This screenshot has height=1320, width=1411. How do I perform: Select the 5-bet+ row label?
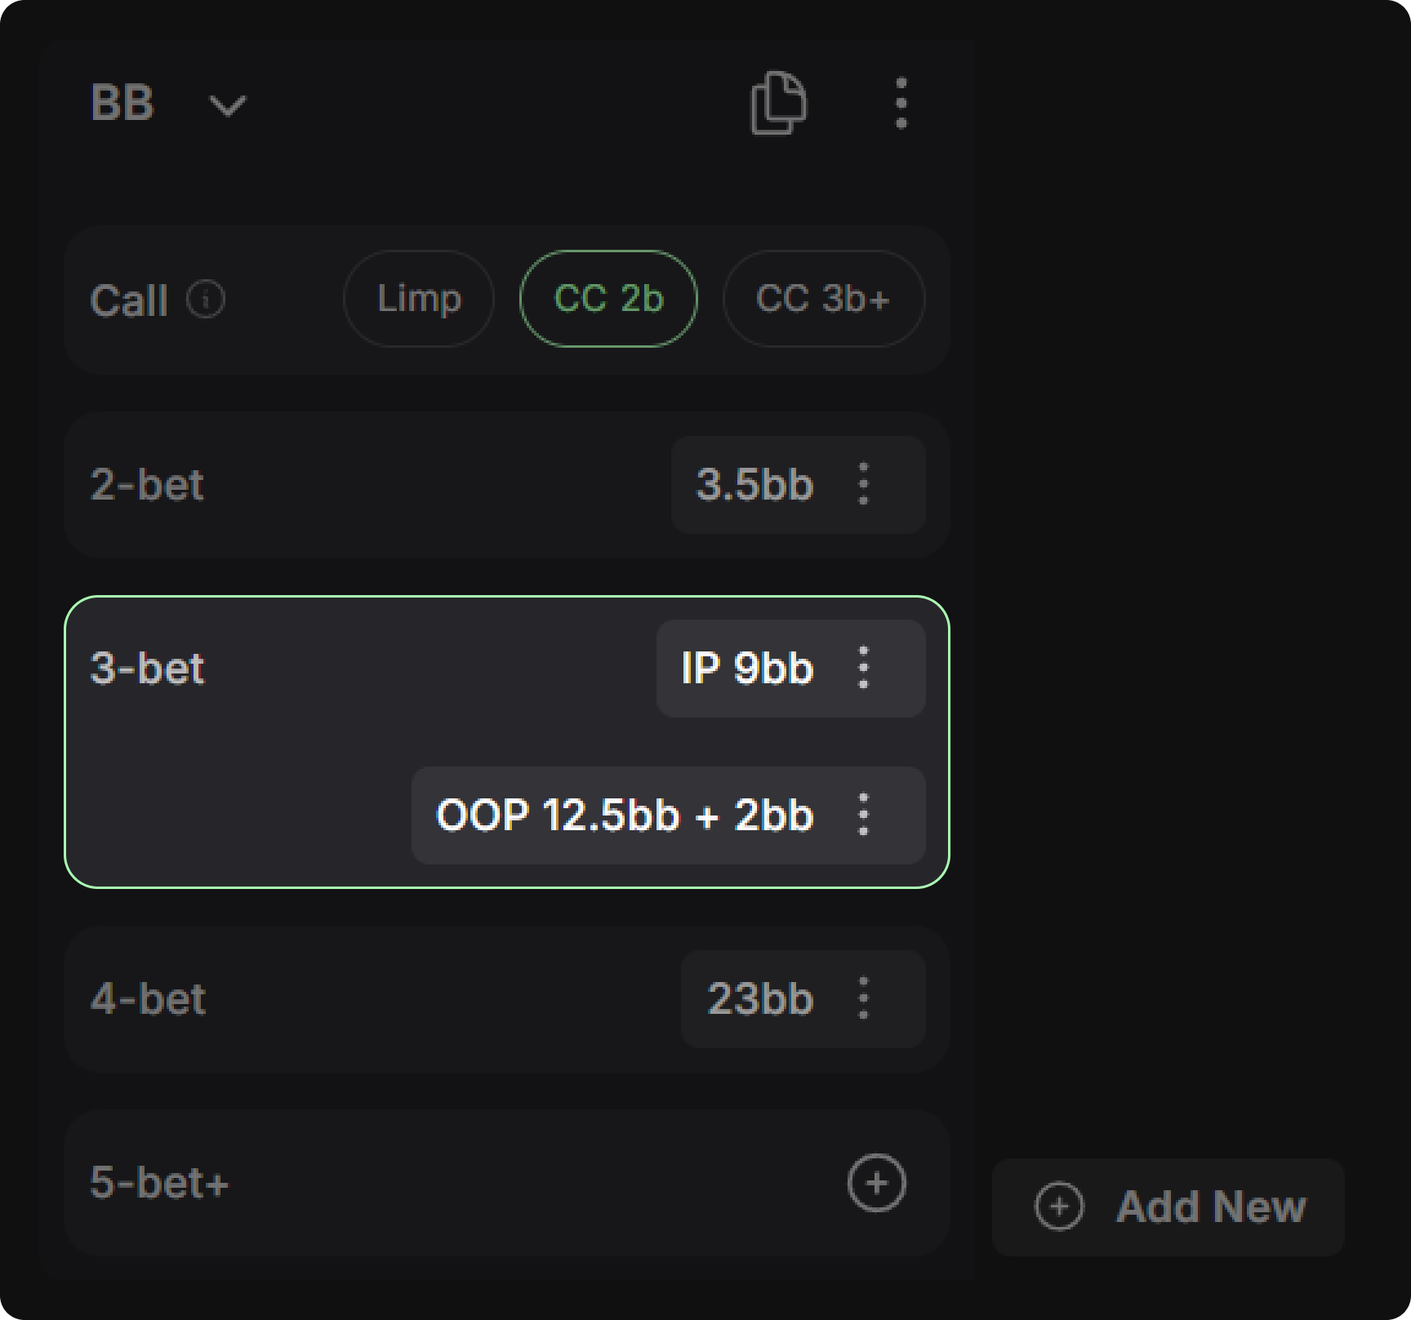[x=159, y=1183]
